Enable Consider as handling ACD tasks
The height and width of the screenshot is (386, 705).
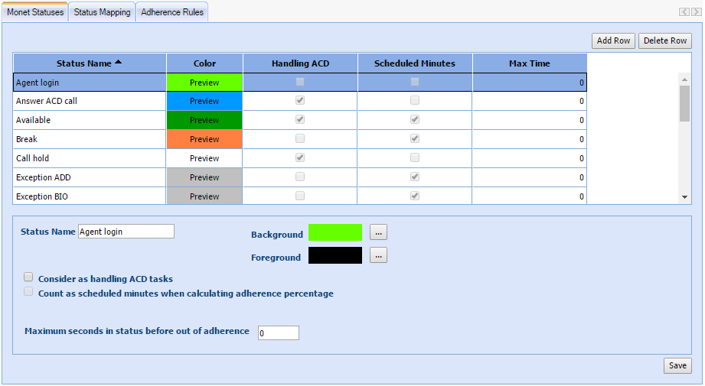[29, 277]
